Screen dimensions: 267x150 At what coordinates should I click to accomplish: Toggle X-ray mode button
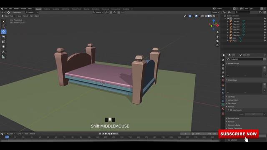click(202, 16)
